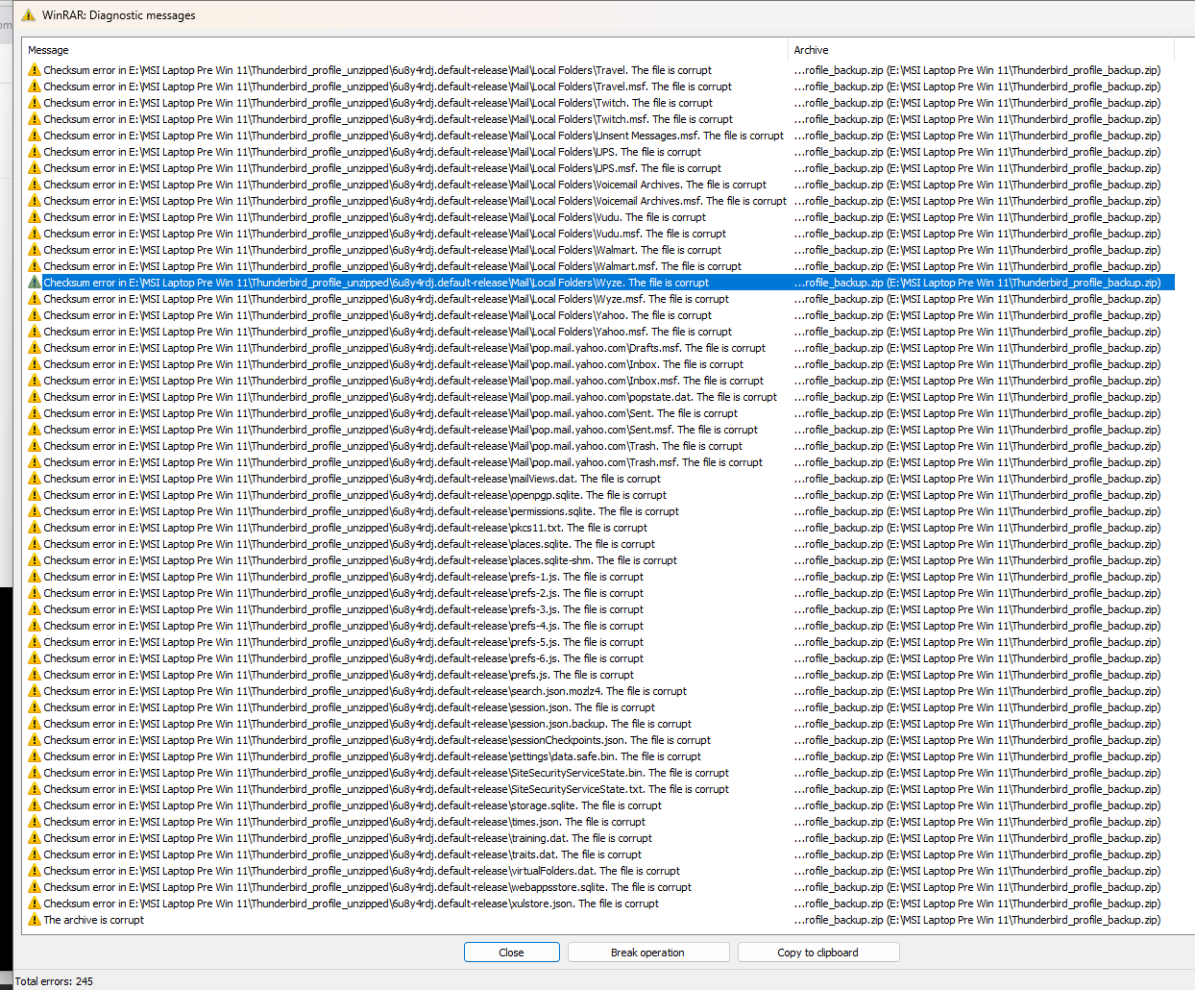This screenshot has height=990, width=1195.
Task: Click warning icon on Unsent Messages.msf row
Action: tap(35, 136)
